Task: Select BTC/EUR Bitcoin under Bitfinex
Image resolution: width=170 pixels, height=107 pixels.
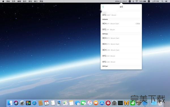Action: point(121,56)
